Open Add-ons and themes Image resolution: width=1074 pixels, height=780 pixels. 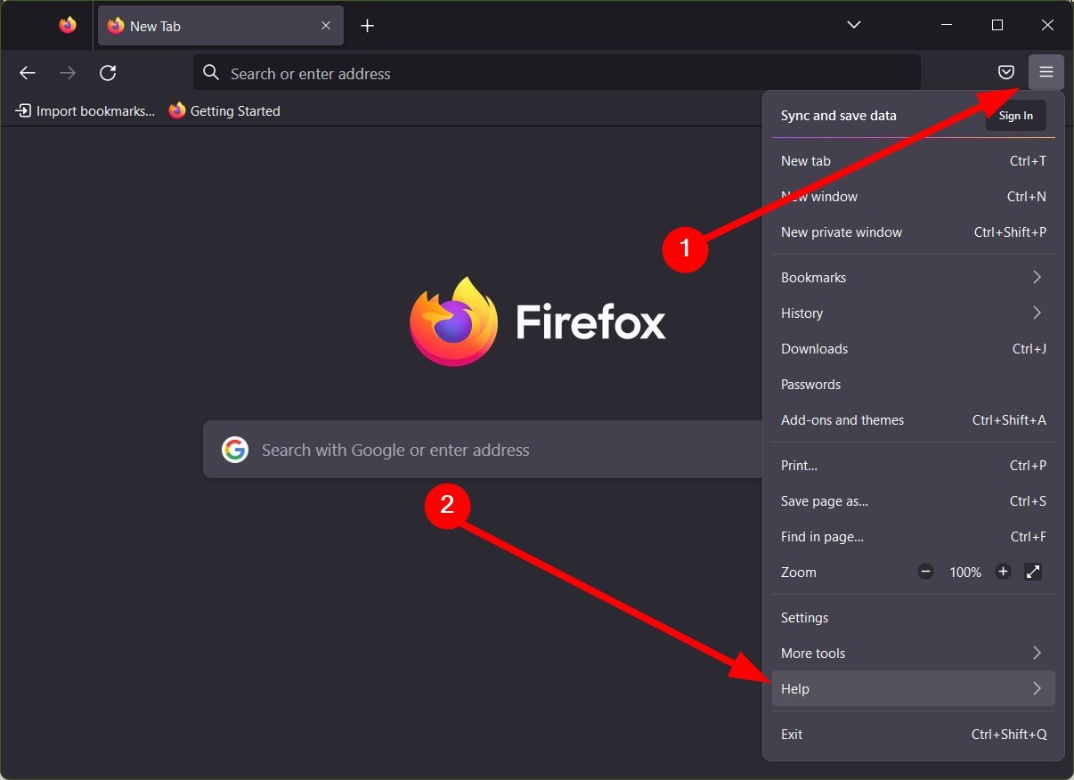(914, 420)
